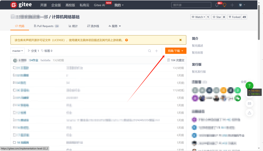
Task: Open the 流水线 tab
Action: (93, 26)
